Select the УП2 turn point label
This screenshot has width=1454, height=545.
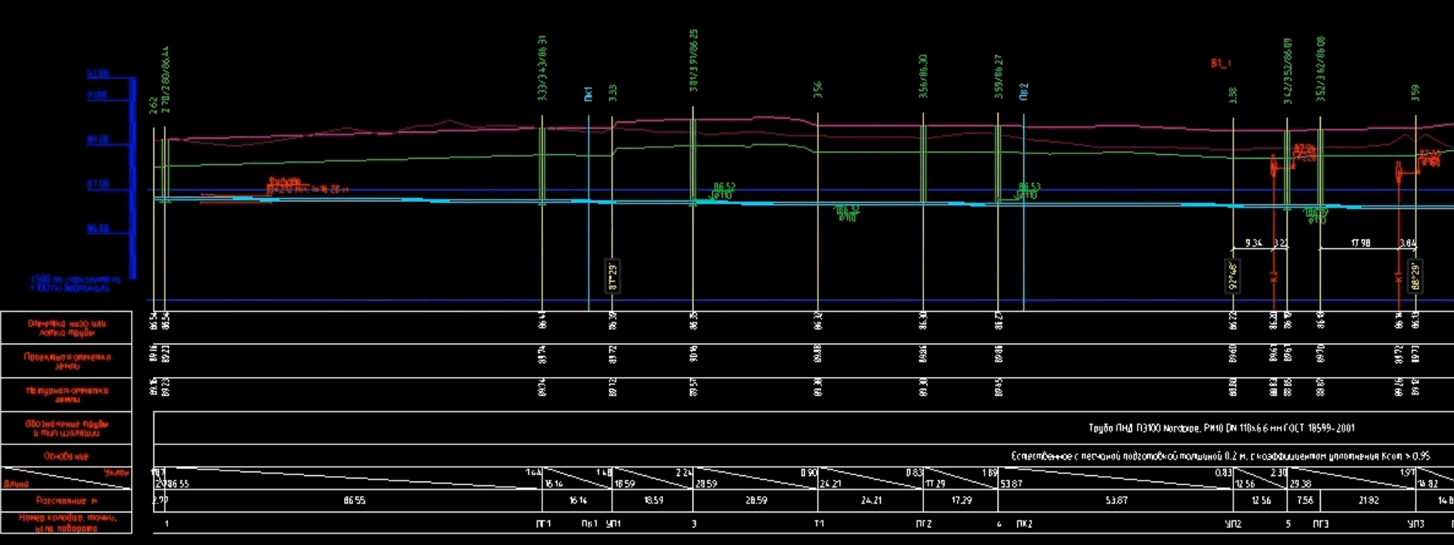click(1232, 524)
